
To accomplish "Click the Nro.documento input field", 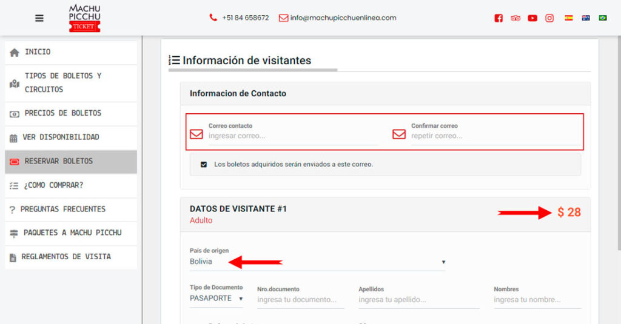I will (x=300, y=300).
